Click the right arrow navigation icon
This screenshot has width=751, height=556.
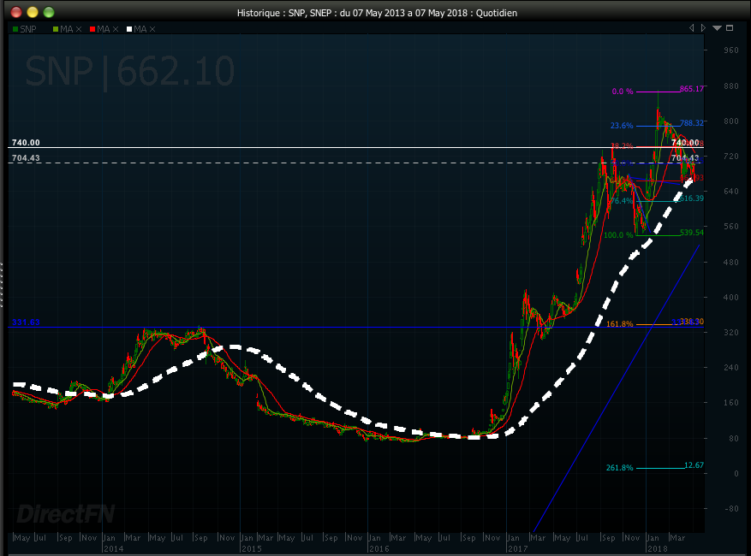pos(703,28)
